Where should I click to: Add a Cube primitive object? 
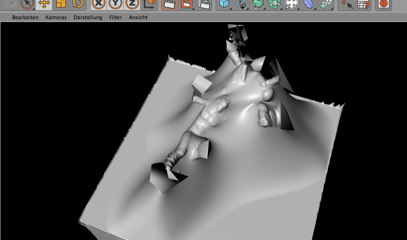pos(224,4)
